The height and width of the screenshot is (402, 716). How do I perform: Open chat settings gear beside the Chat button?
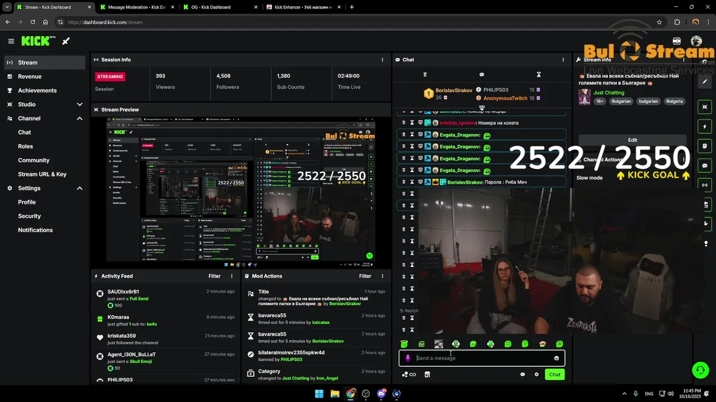pyautogui.click(x=536, y=375)
